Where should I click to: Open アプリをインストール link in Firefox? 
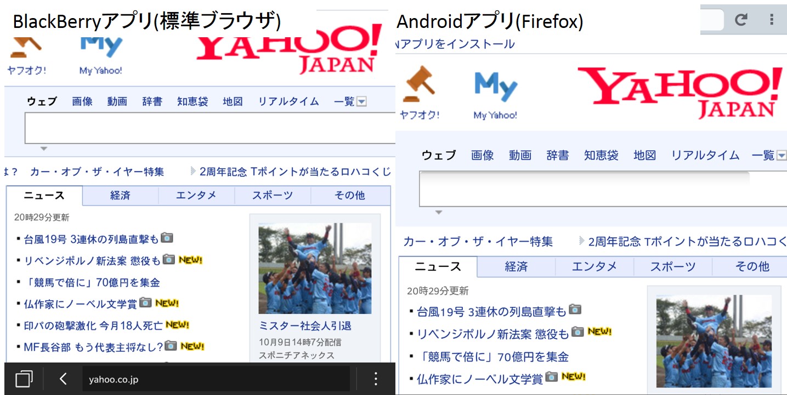click(457, 44)
